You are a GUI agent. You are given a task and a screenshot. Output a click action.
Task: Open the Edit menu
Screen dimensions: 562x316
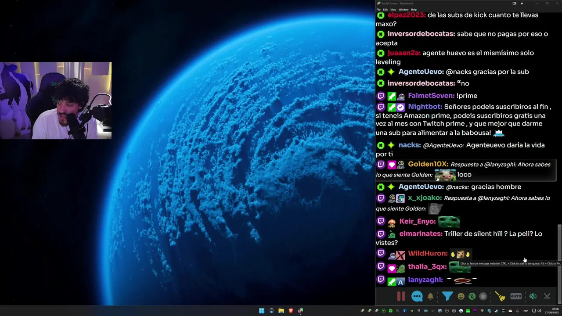[385, 9]
